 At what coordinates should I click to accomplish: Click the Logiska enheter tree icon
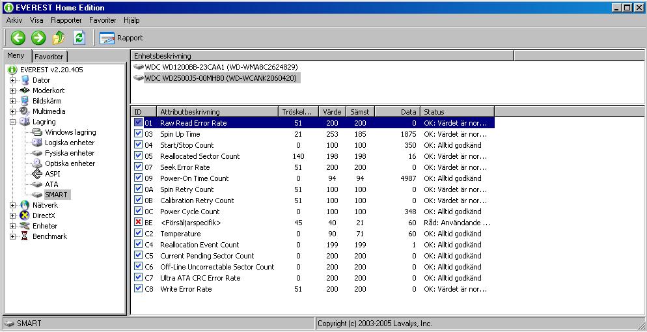[x=37, y=143]
